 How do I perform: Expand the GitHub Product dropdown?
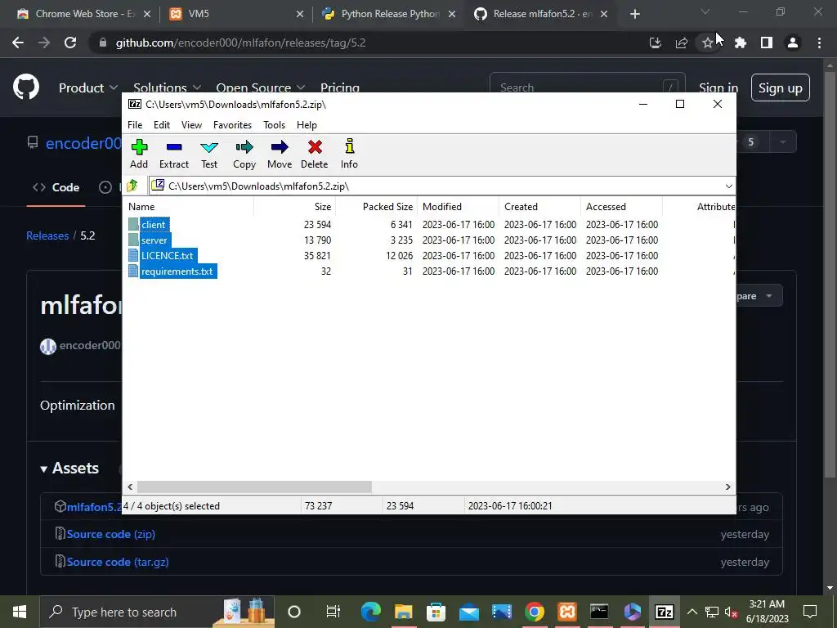click(88, 88)
